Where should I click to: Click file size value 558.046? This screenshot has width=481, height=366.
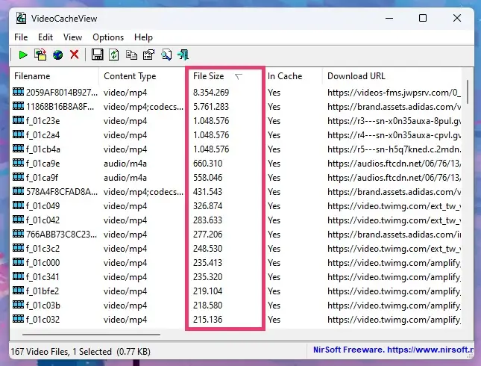click(207, 178)
